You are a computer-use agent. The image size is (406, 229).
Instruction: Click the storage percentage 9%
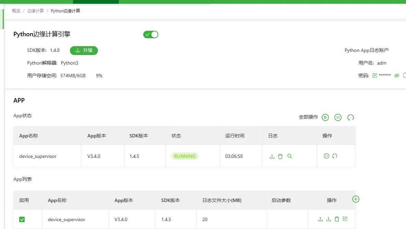point(99,76)
